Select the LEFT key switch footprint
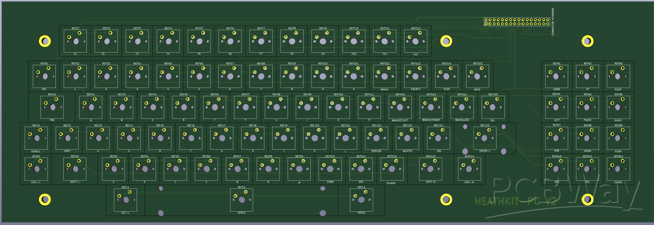This screenshot has height=225, width=654. [557, 107]
